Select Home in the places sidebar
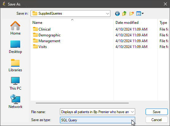 (15, 28)
